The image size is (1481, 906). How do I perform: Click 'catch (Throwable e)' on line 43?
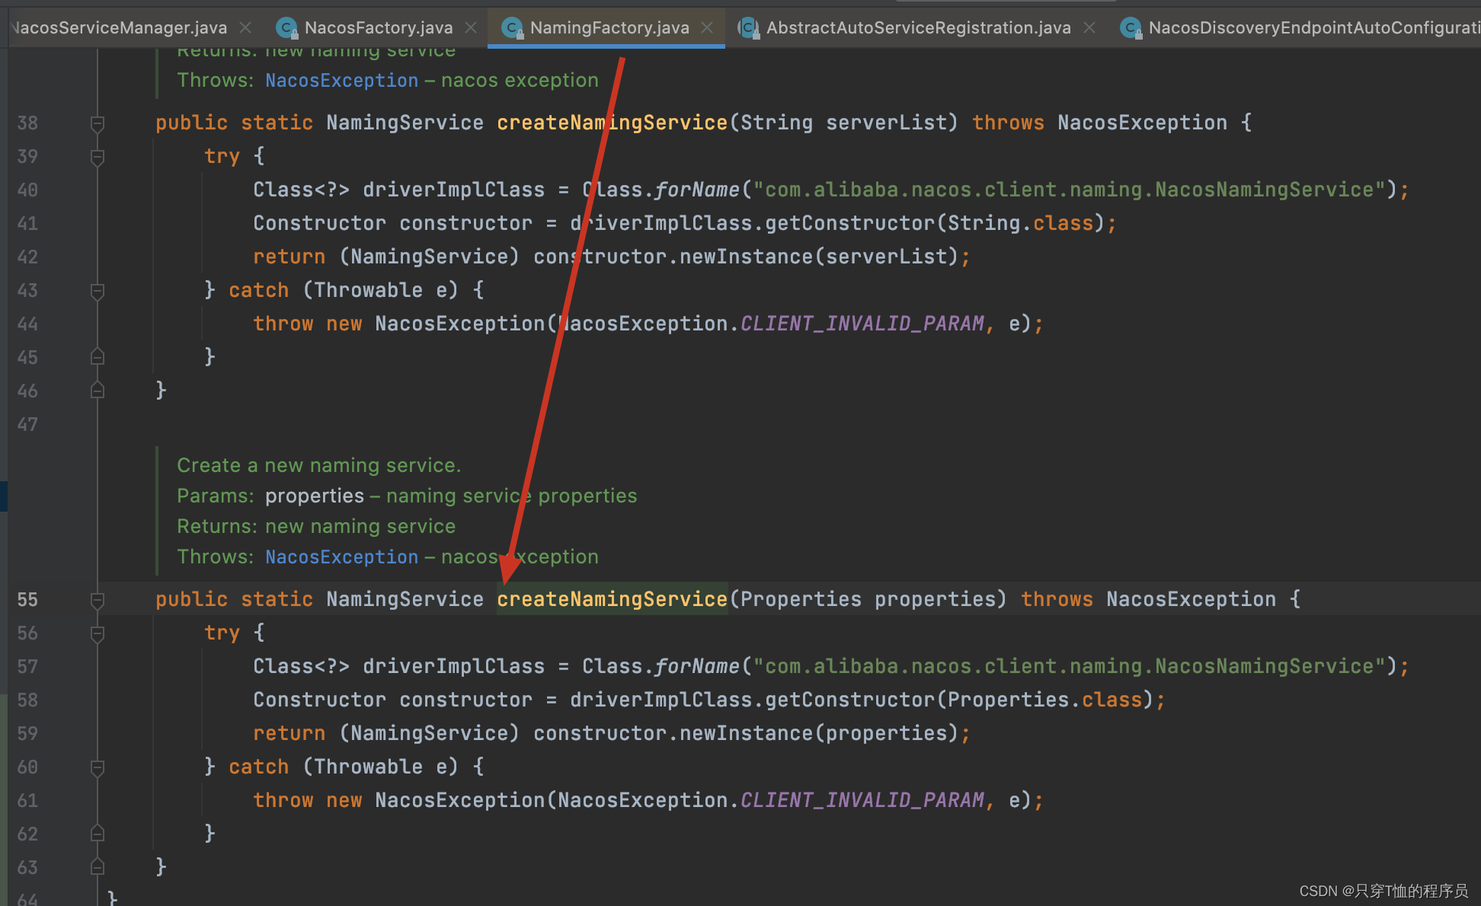pyautogui.click(x=344, y=290)
